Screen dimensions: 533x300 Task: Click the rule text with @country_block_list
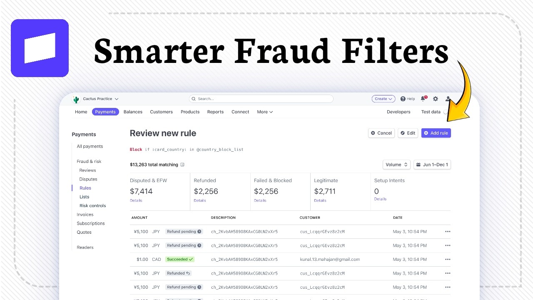[x=187, y=149]
